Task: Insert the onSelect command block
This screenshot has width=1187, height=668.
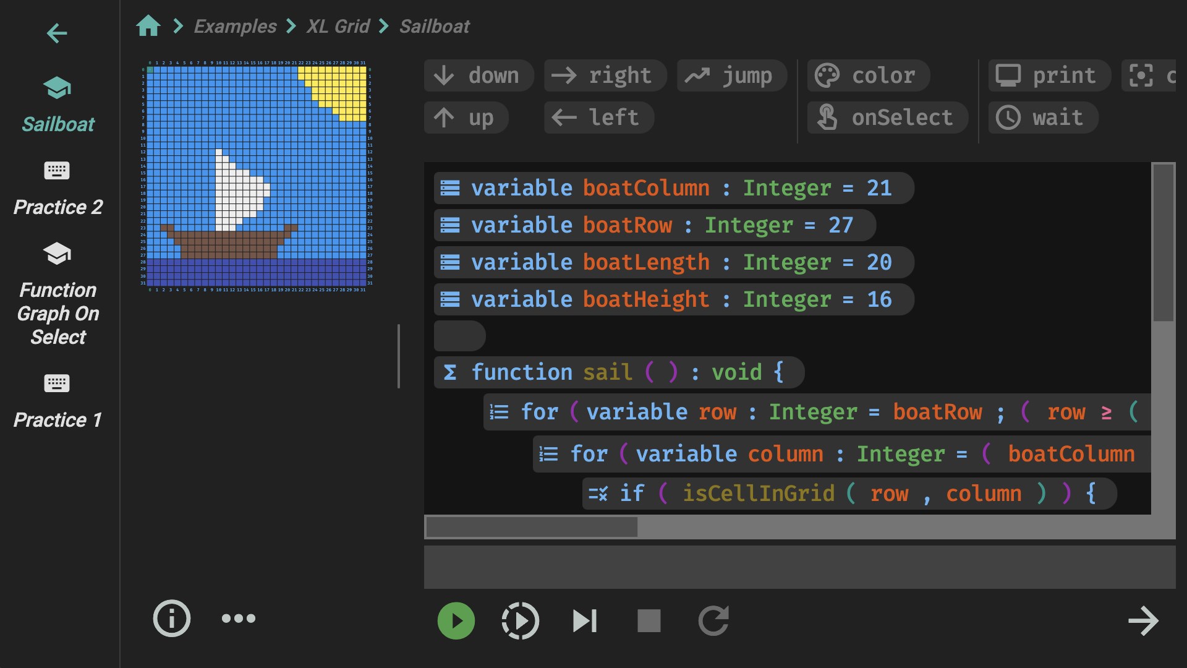Action: click(887, 118)
